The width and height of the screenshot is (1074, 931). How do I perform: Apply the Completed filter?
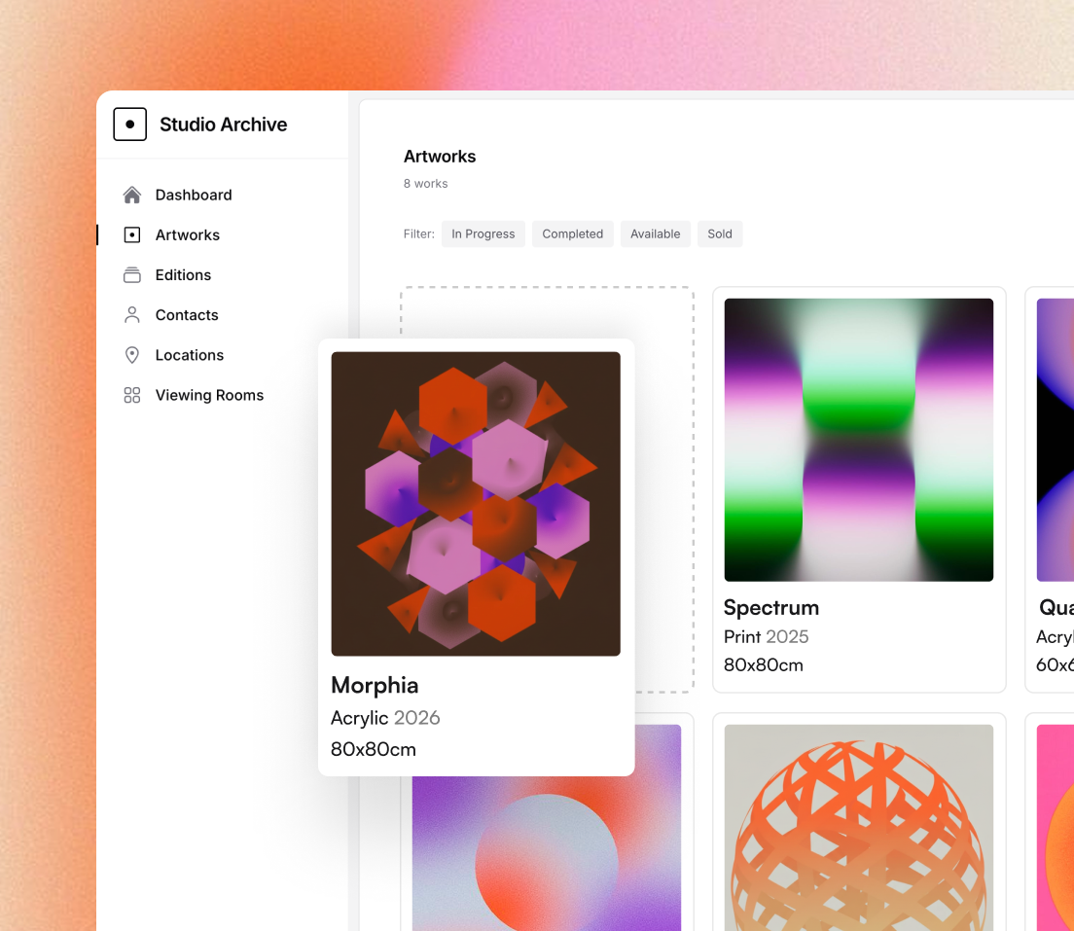573,233
